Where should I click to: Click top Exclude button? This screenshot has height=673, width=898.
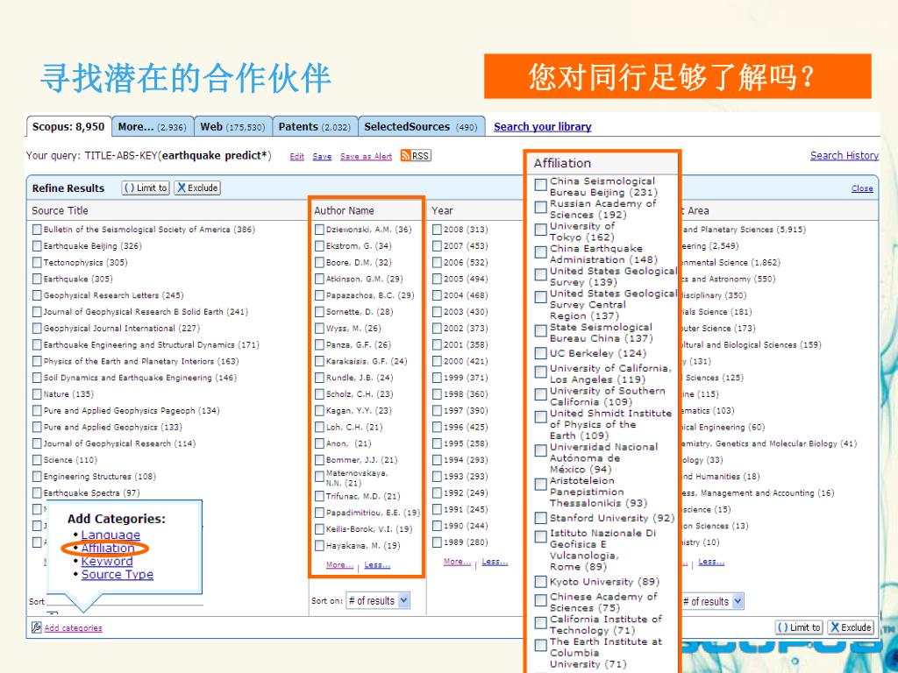coord(197,188)
